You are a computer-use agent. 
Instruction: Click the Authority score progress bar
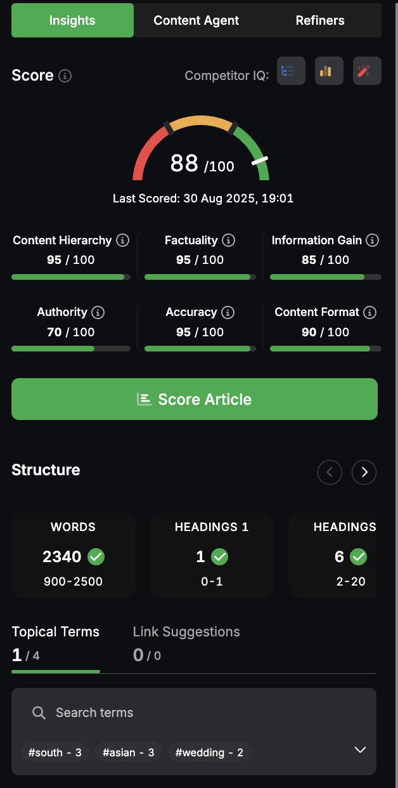[x=70, y=348]
